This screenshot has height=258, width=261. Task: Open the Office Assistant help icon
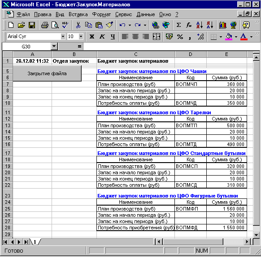(x=246, y=25)
